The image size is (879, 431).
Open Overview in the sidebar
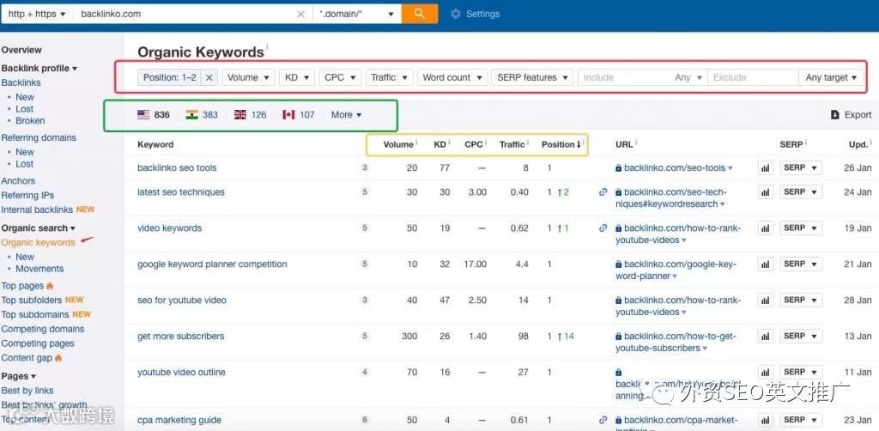pos(21,50)
